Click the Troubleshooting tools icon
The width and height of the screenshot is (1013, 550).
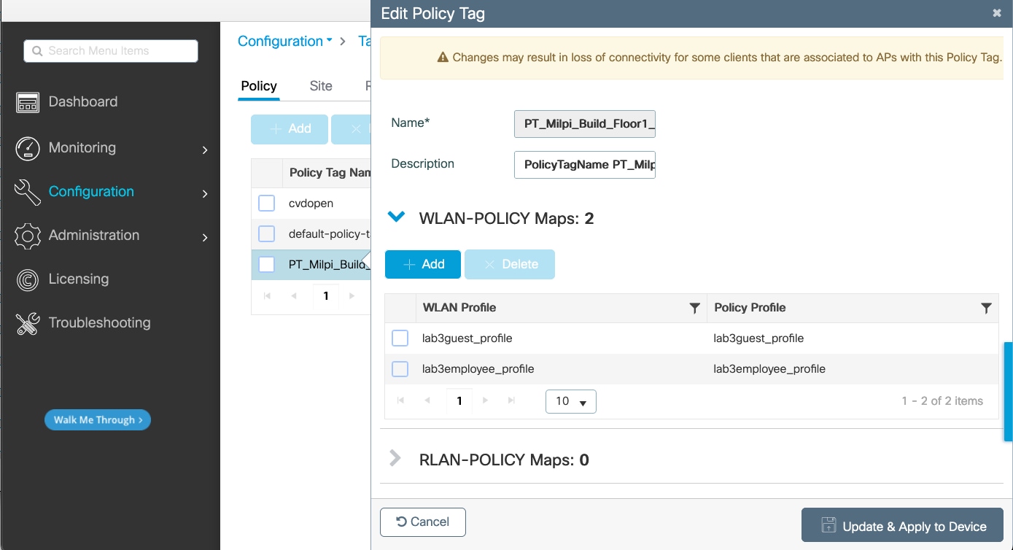(x=28, y=323)
